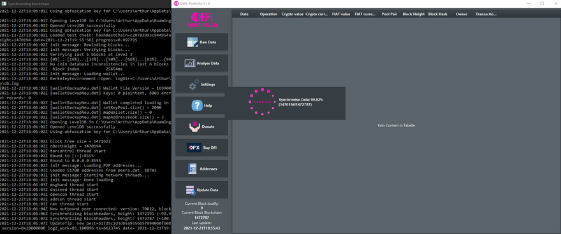Sort table by Date column header
This screenshot has width=561, height=234.
click(x=244, y=14)
